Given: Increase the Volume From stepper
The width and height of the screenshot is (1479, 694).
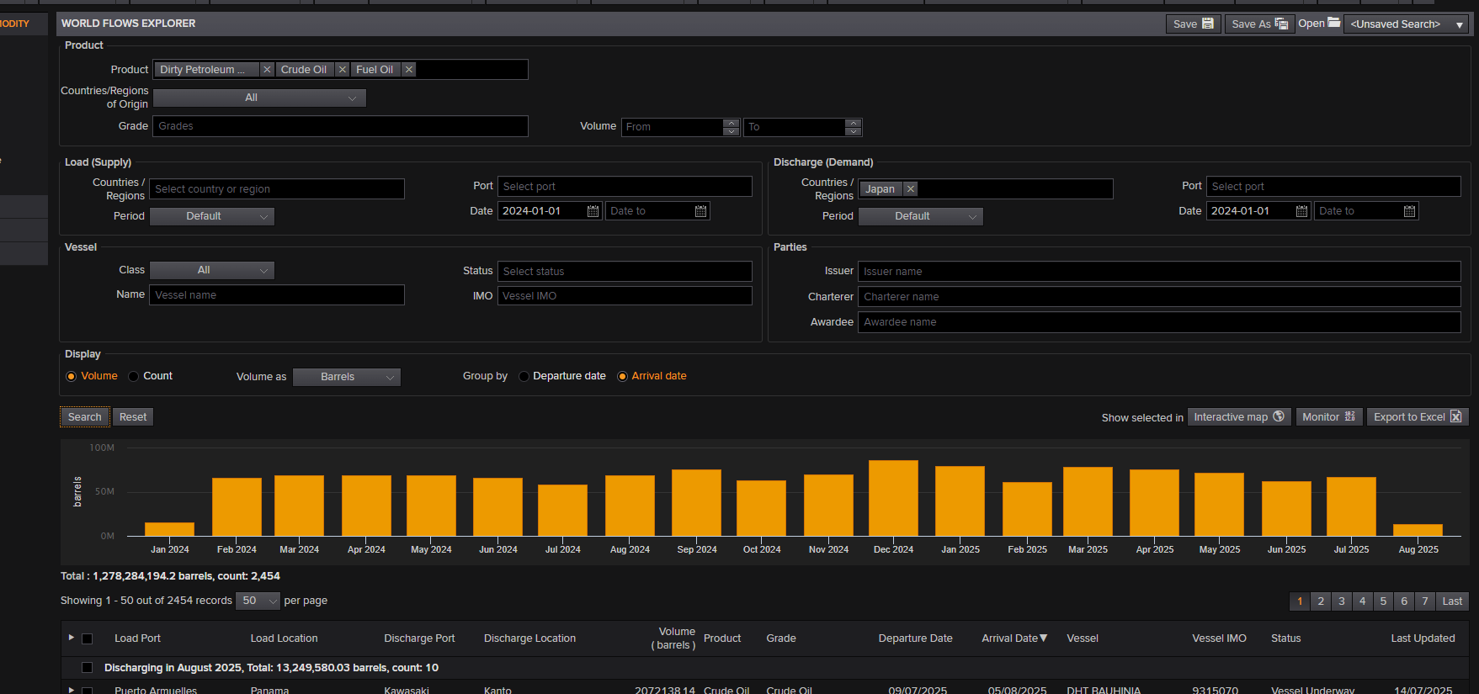Looking at the screenshot, I should pyautogui.click(x=732, y=123).
